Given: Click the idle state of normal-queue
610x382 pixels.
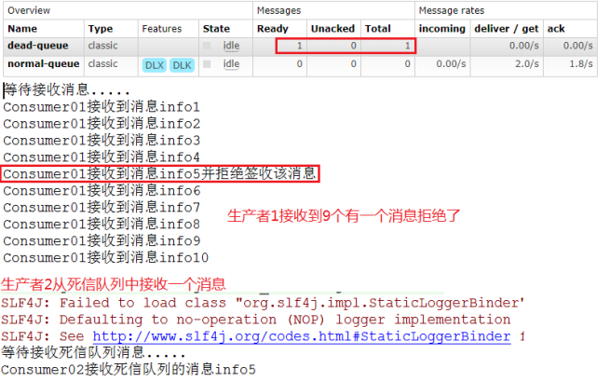Looking at the screenshot, I should (231, 64).
